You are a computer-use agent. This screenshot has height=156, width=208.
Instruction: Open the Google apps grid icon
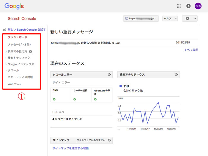click(179, 6)
